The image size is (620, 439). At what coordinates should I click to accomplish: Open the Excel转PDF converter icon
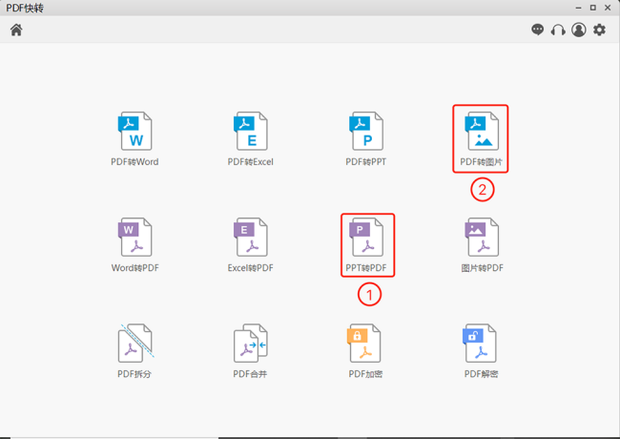point(251,237)
